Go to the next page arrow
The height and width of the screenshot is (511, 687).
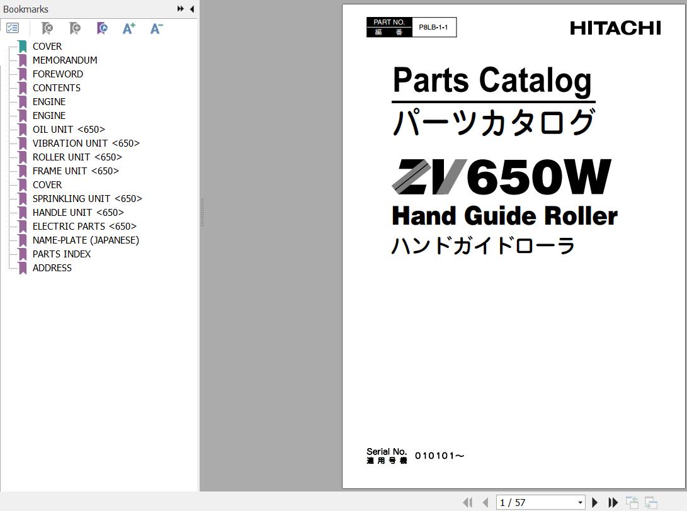595,502
